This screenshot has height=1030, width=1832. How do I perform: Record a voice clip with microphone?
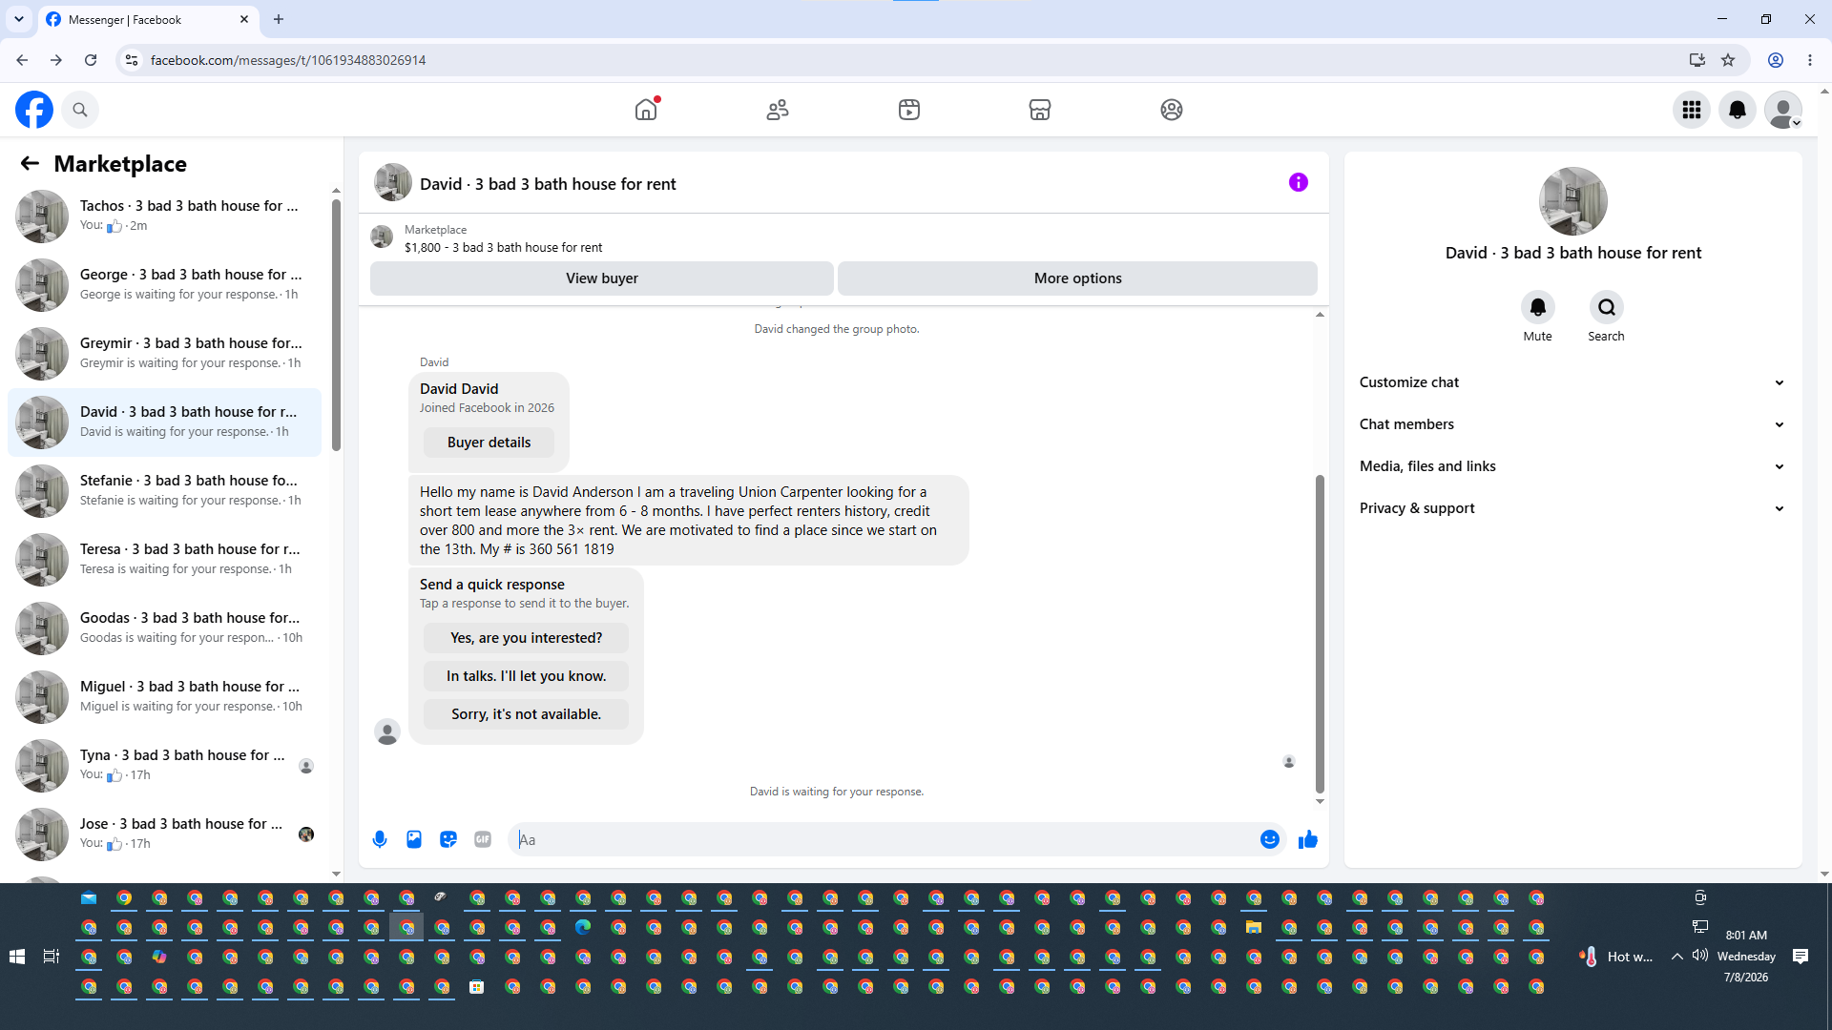coord(380,839)
